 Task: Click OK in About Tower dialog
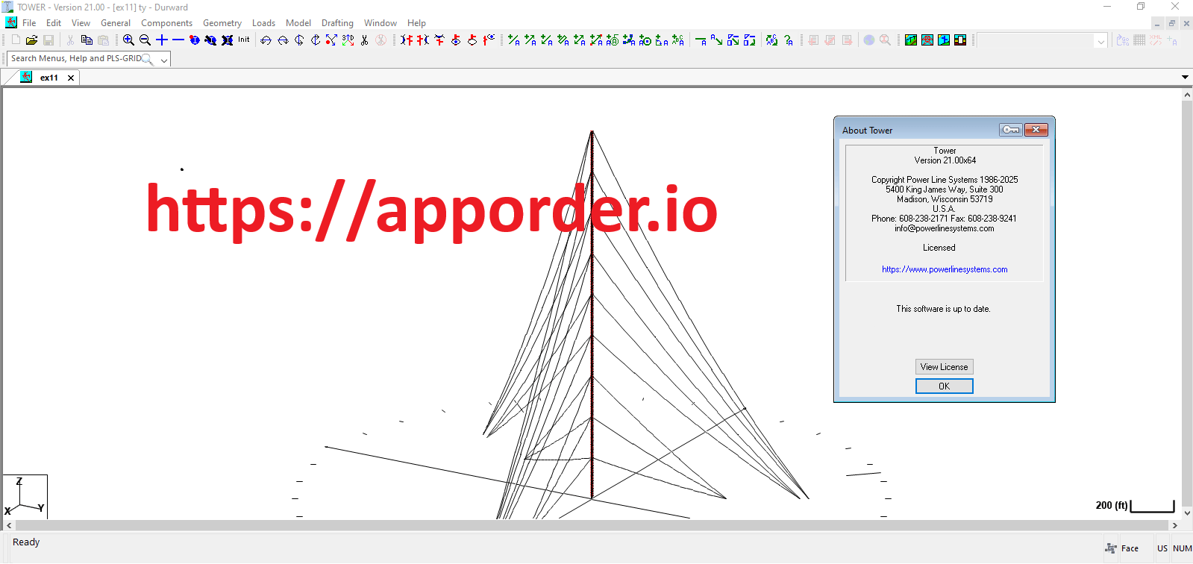pyautogui.click(x=944, y=386)
